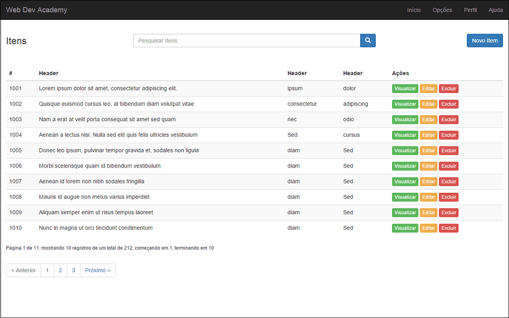This screenshot has height=318, width=509.
Task: Go to pagination page 2
Action: pos(60,270)
